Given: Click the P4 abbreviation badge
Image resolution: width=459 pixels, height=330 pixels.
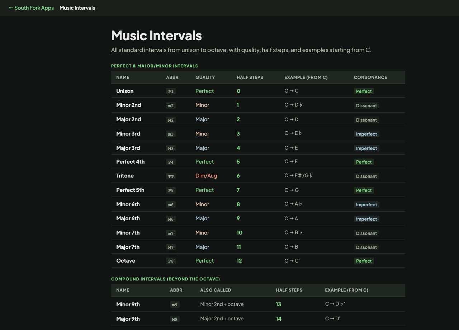Looking at the screenshot, I should (171, 162).
